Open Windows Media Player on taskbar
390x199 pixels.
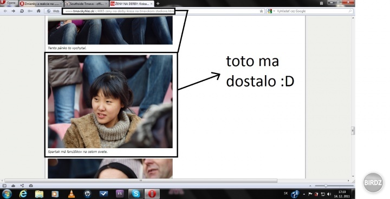click(x=55, y=194)
